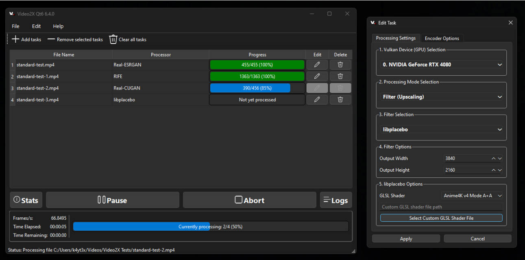Select the standard-test.mp4 file name

[35, 65]
